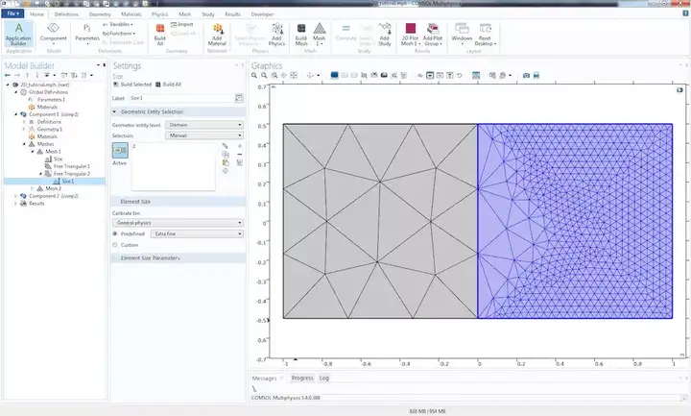The image size is (691, 416).
Task: Open Parameters from the ribbon
Action: [87, 34]
